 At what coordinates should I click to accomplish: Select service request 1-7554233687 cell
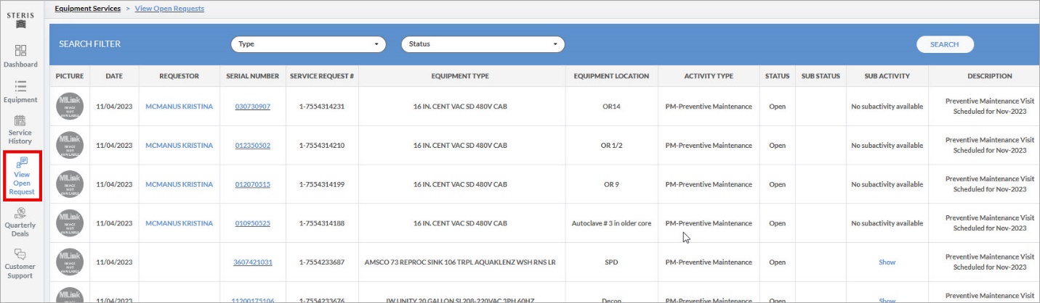[x=322, y=262]
